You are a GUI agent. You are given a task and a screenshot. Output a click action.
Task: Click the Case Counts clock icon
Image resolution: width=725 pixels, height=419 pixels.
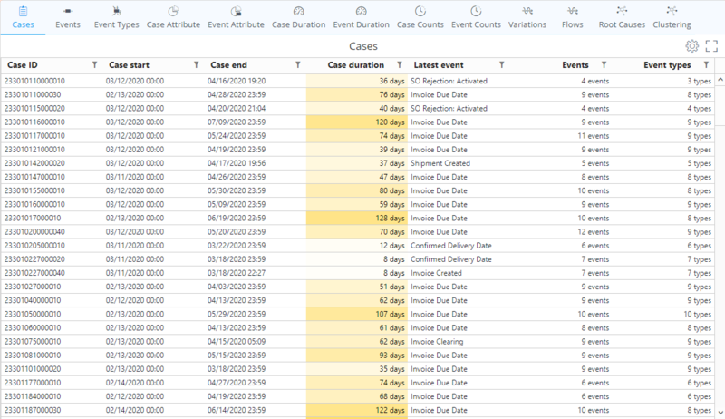click(420, 11)
